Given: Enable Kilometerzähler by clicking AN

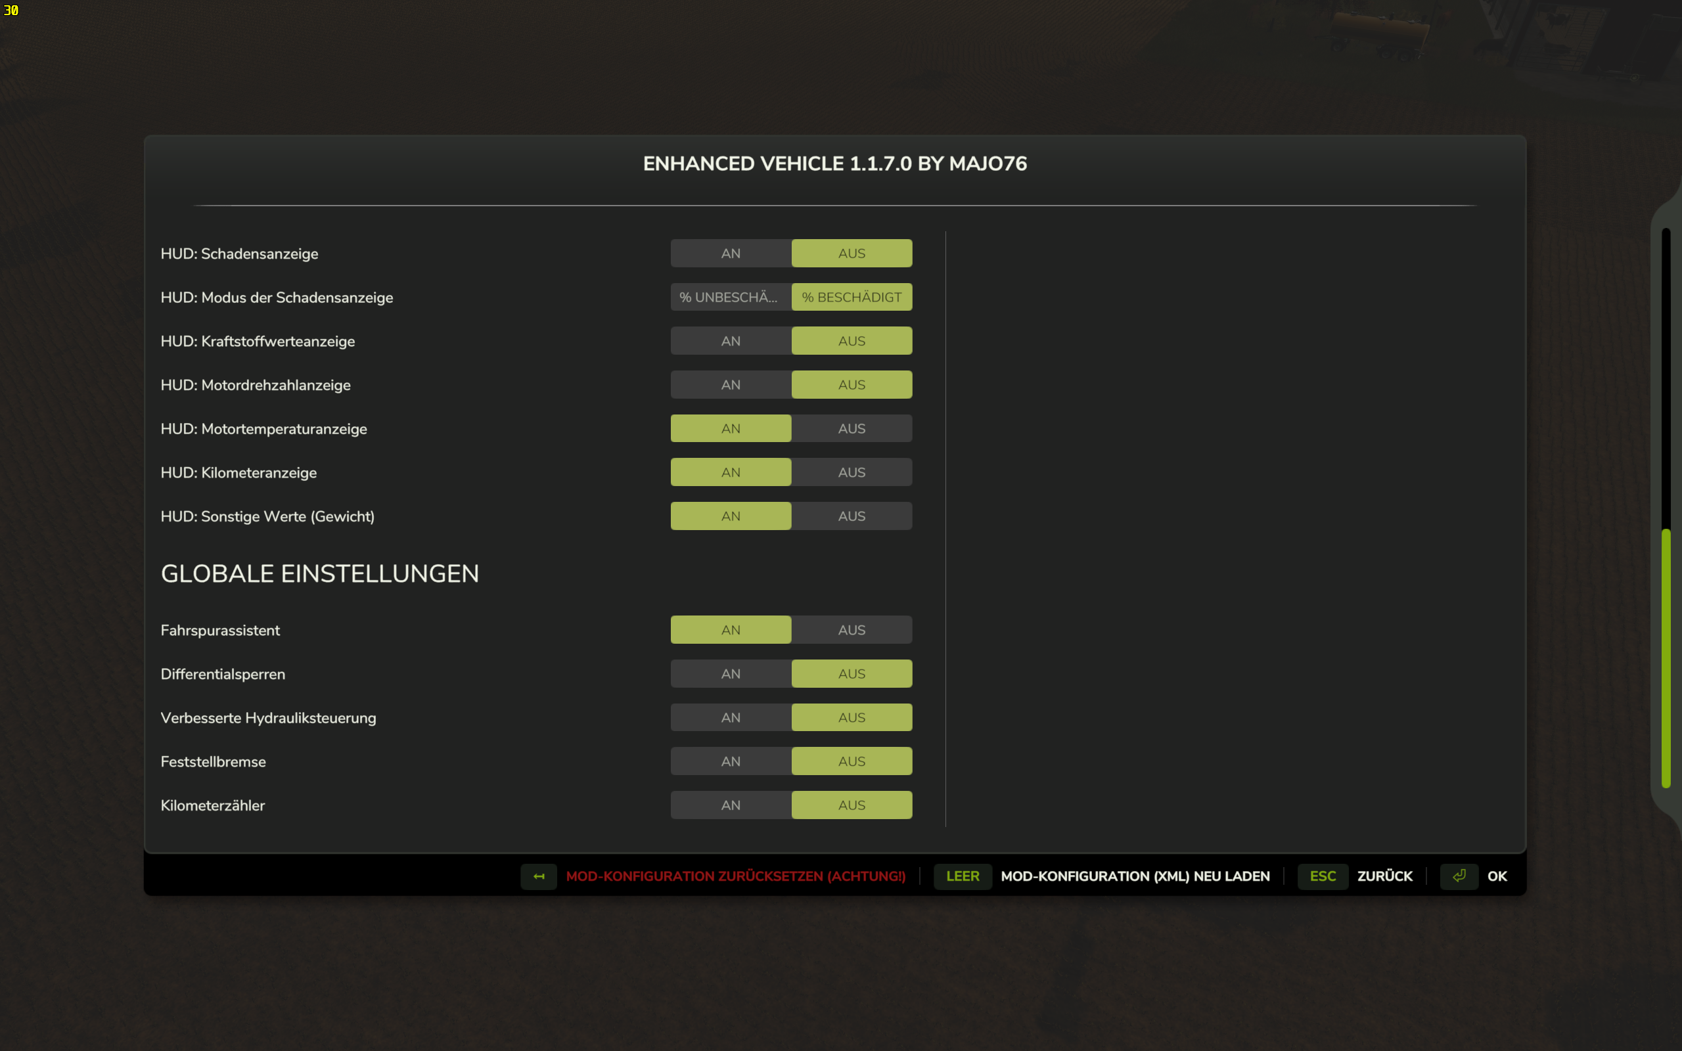Looking at the screenshot, I should click(731, 805).
